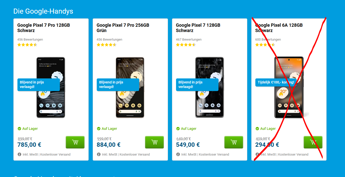The width and height of the screenshot is (345, 177).
Task: Open Google Pixel 7 Pro 128GB Schwarz title
Action: 43,28
